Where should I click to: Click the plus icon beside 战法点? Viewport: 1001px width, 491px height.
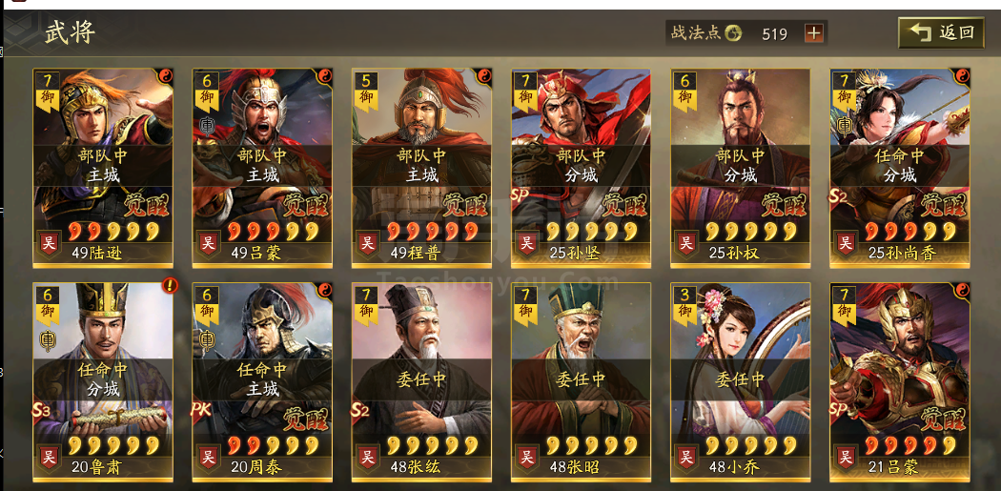pyautogui.click(x=813, y=33)
